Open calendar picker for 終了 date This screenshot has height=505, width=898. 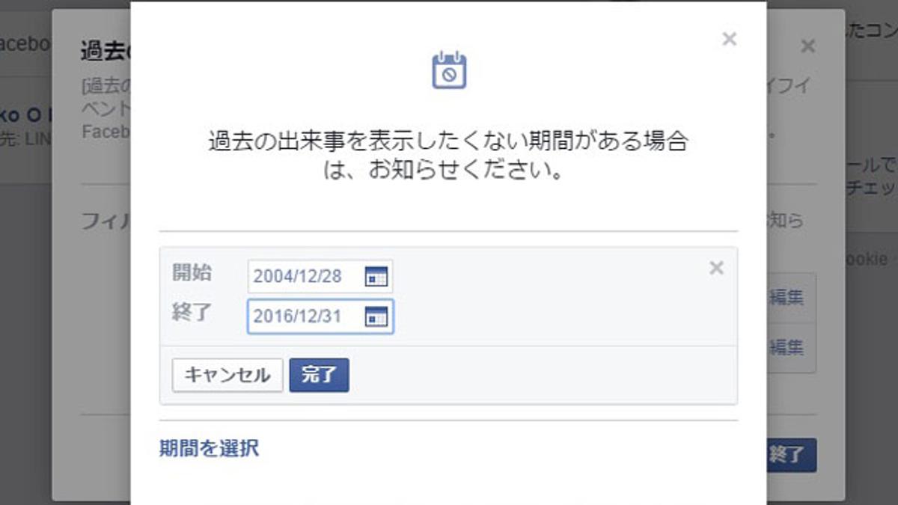click(x=376, y=316)
